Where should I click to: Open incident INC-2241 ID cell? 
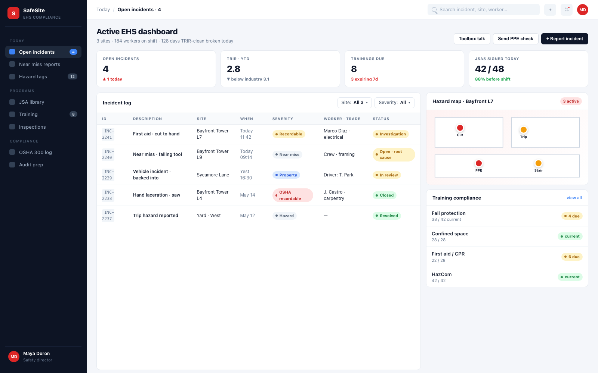click(x=108, y=134)
